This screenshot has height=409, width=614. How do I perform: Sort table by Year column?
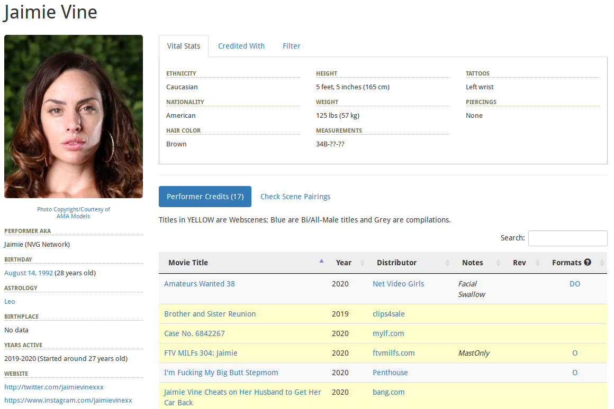348,263
